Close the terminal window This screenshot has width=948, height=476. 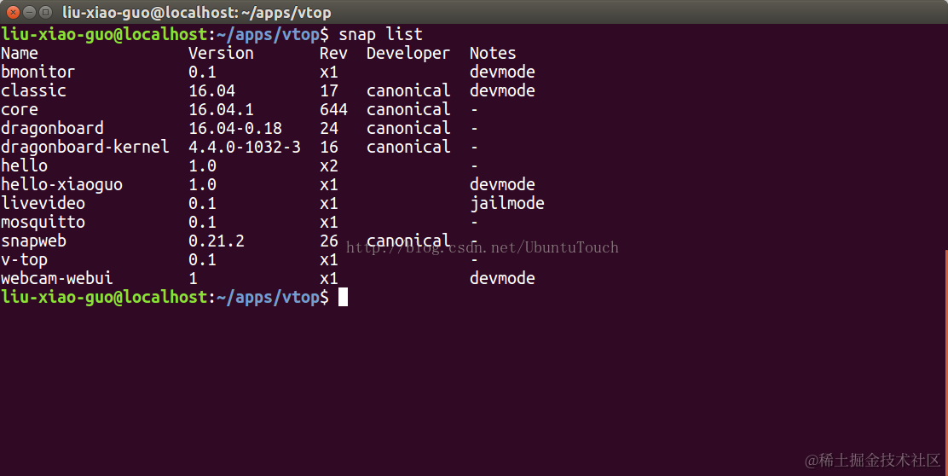tap(13, 12)
